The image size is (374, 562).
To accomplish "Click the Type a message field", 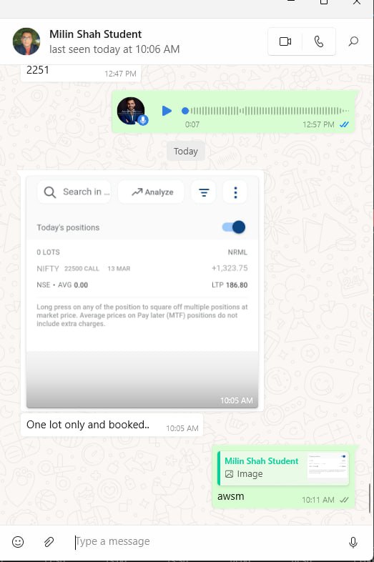I will coord(208,541).
